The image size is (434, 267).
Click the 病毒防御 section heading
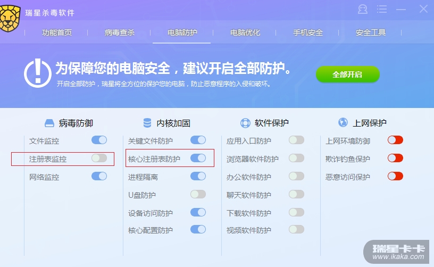point(76,123)
